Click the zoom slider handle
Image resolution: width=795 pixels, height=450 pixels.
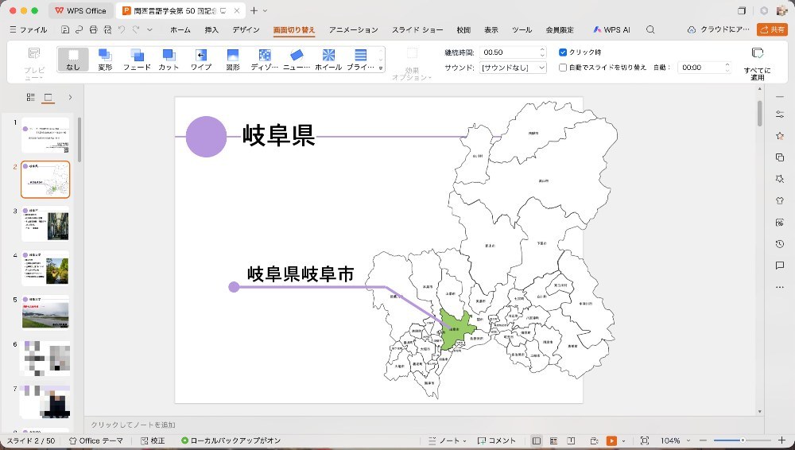[x=743, y=440]
